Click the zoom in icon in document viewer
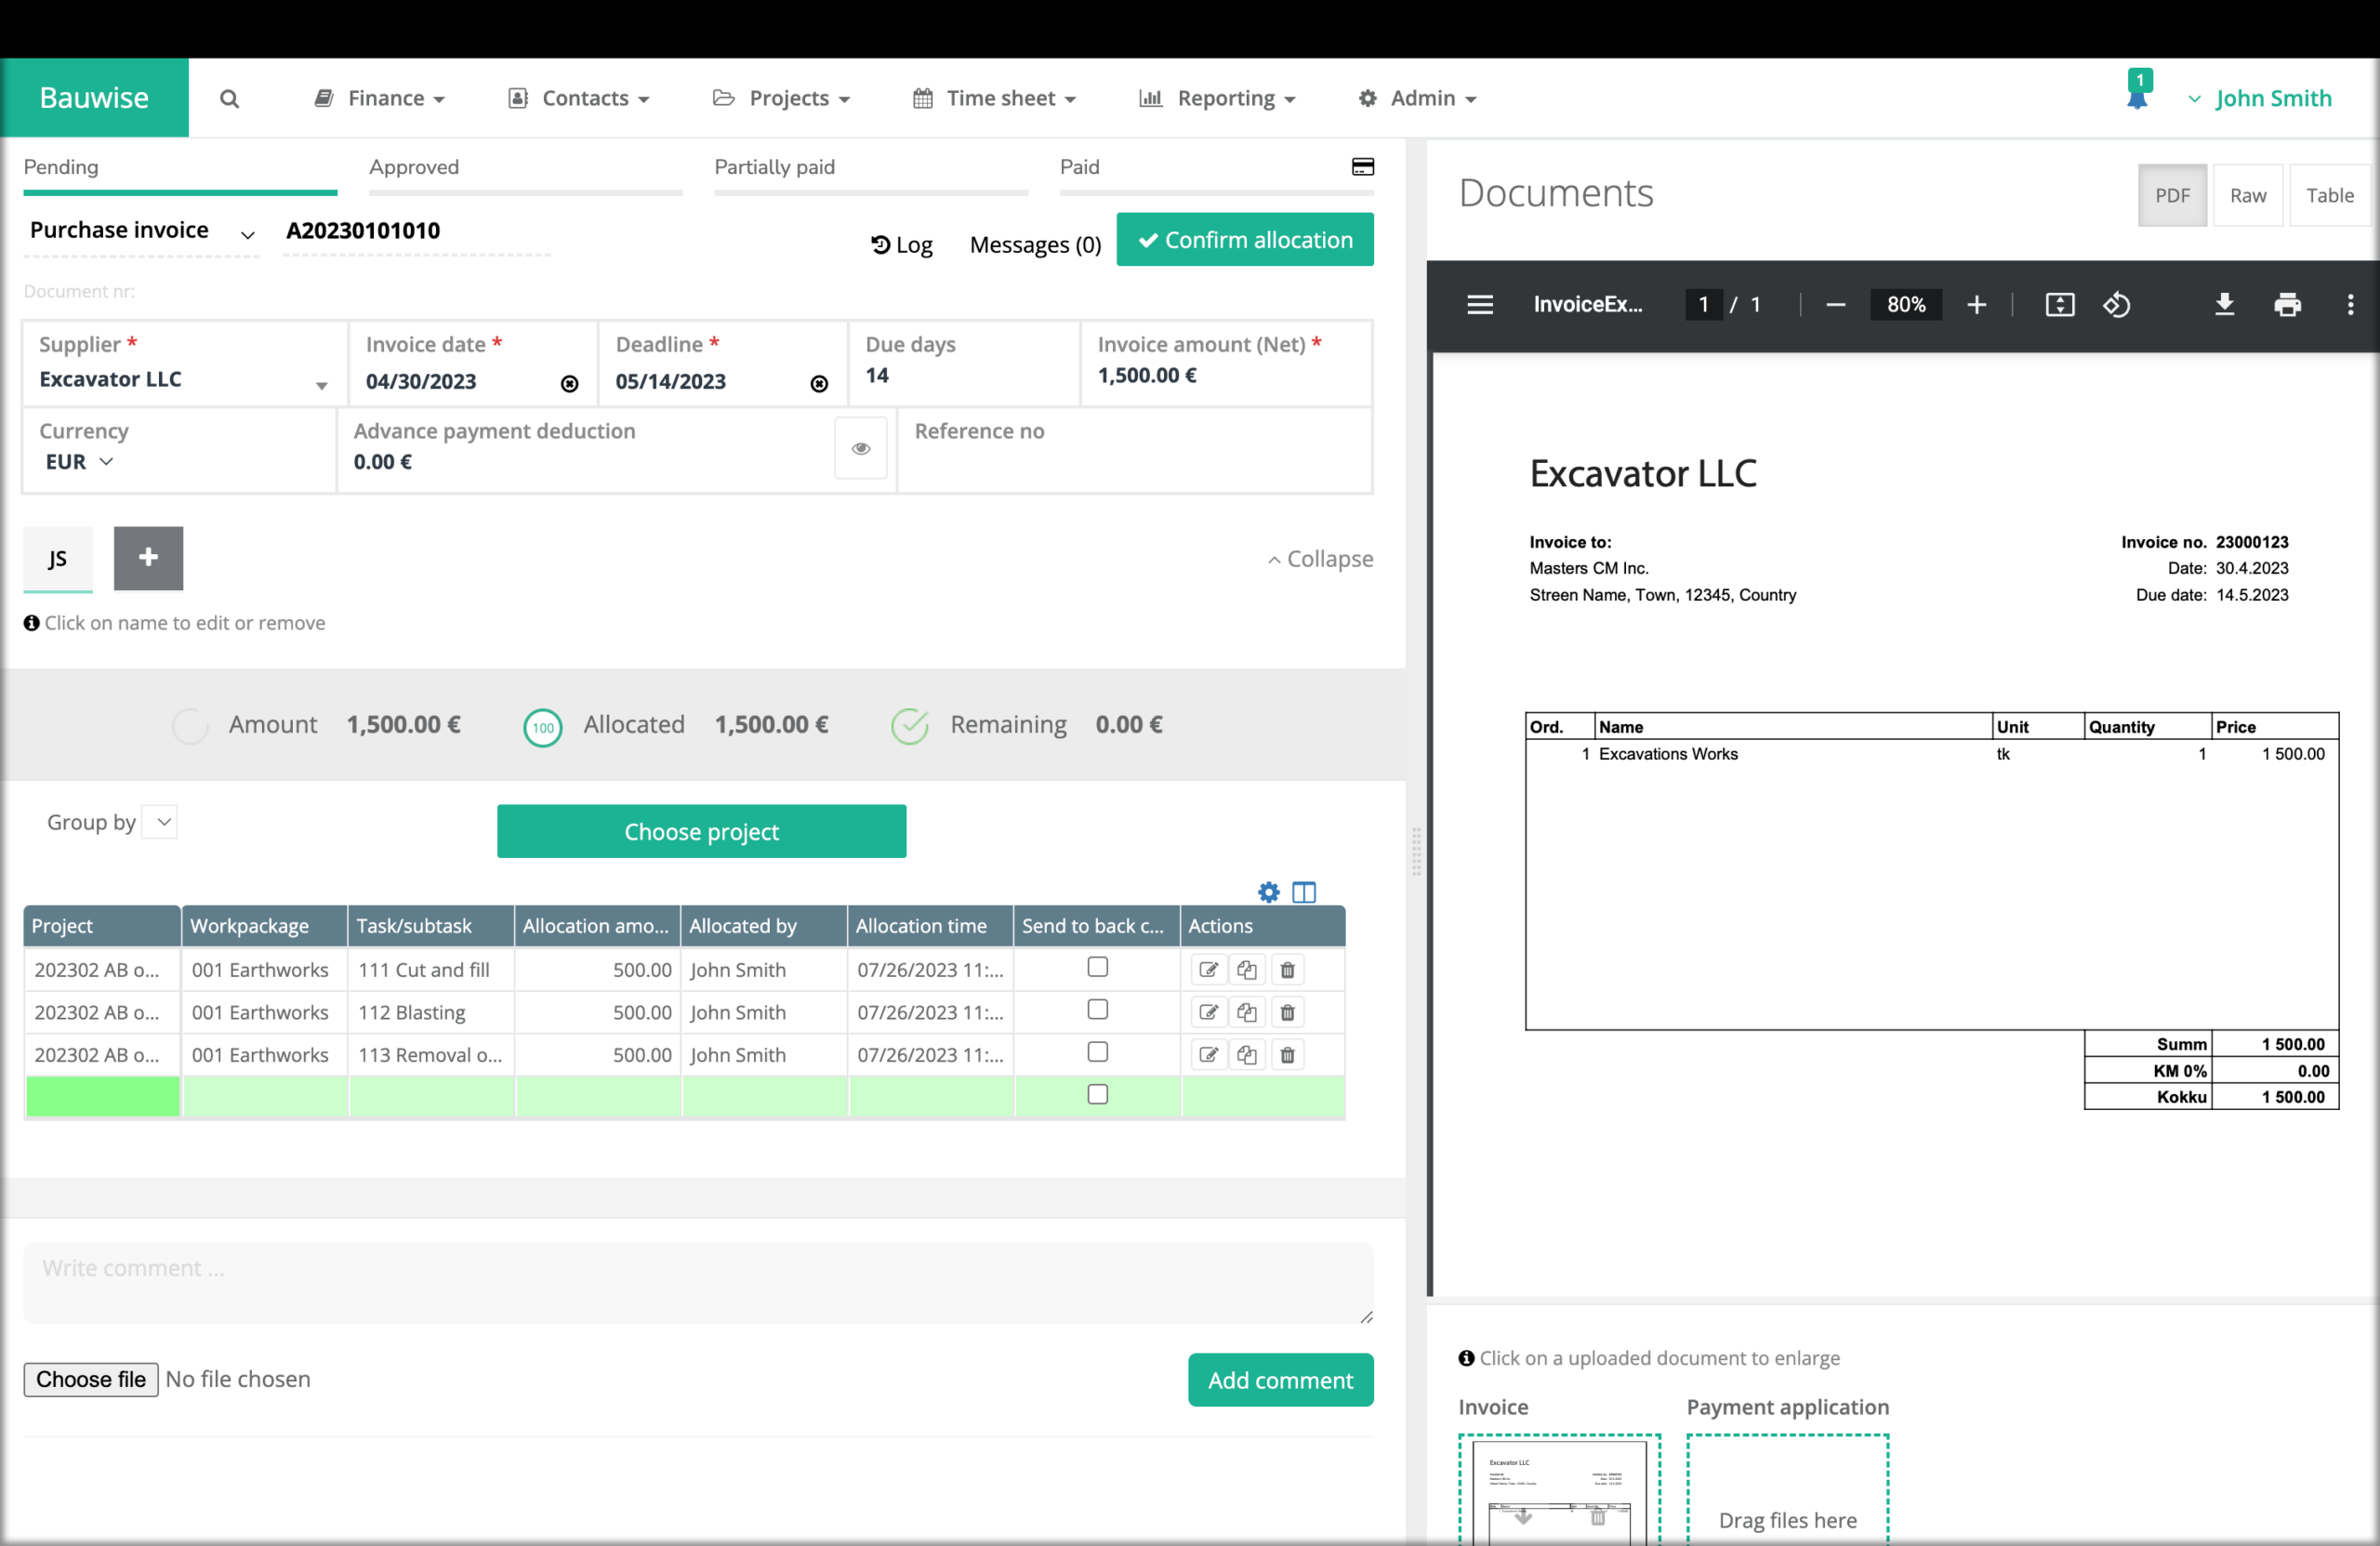 tap(1977, 305)
